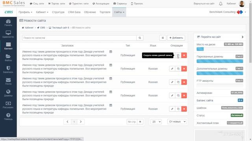The height and width of the screenshot is (141, 252).
Task: Copy the third news record
Action: tap(178, 82)
